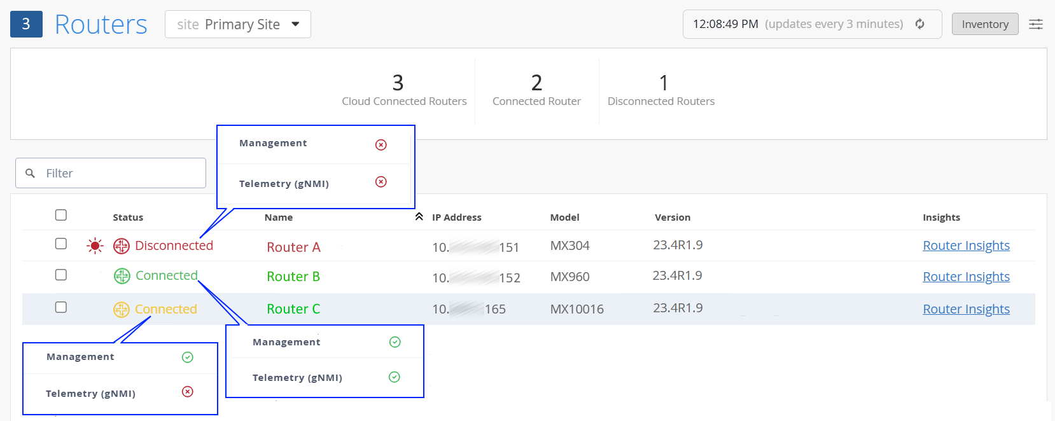Click the Version column header
The width and height of the screenshot is (1055, 421).
673,217
